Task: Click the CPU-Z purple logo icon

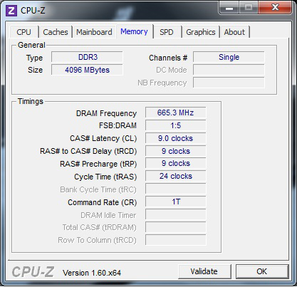Action: click(x=11, y=11)
